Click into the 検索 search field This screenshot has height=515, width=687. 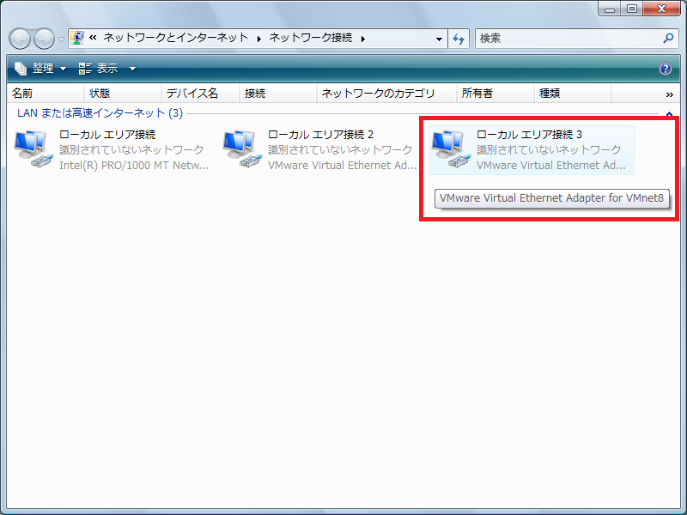(x=567, y=39)
